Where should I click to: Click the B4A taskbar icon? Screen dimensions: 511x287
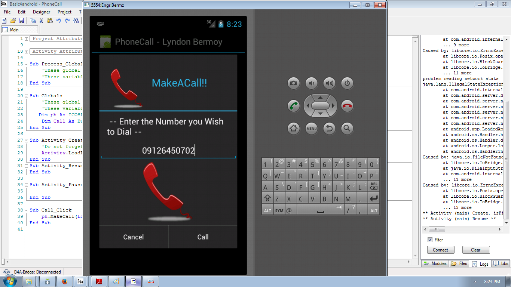pyautogui.click(x=80, y=281)
